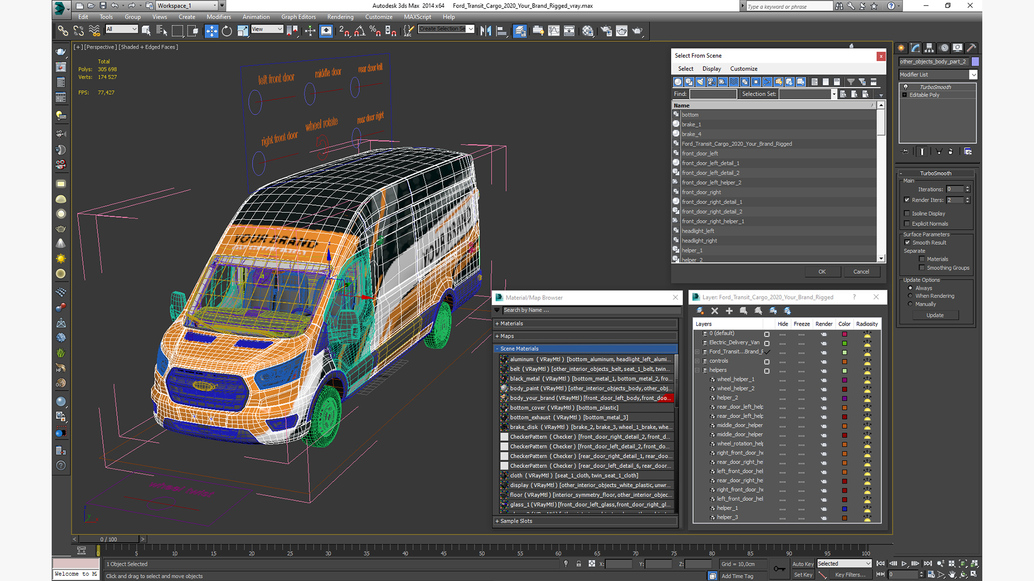Open the Motion command panel tab
Image resolution: width=1034 pixels, height=581 pixels.
tap(944, 48)
